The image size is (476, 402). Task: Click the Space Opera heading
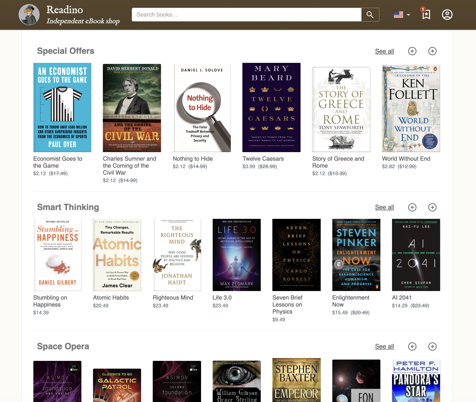click(x=63, y=346)
